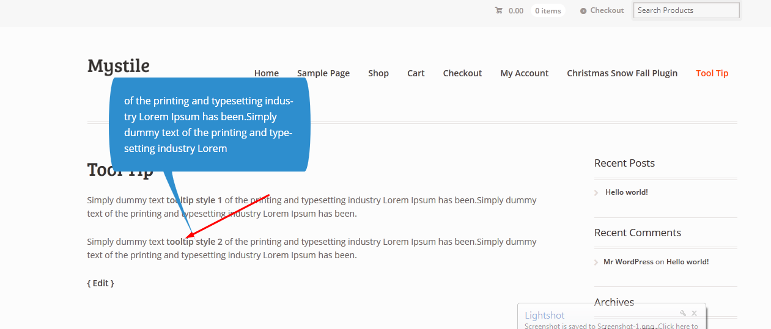The height and width of the screenshot is (329, 771).
Task: Click the arrow bullet beside Mr WordPress comment
Action: 596,262
